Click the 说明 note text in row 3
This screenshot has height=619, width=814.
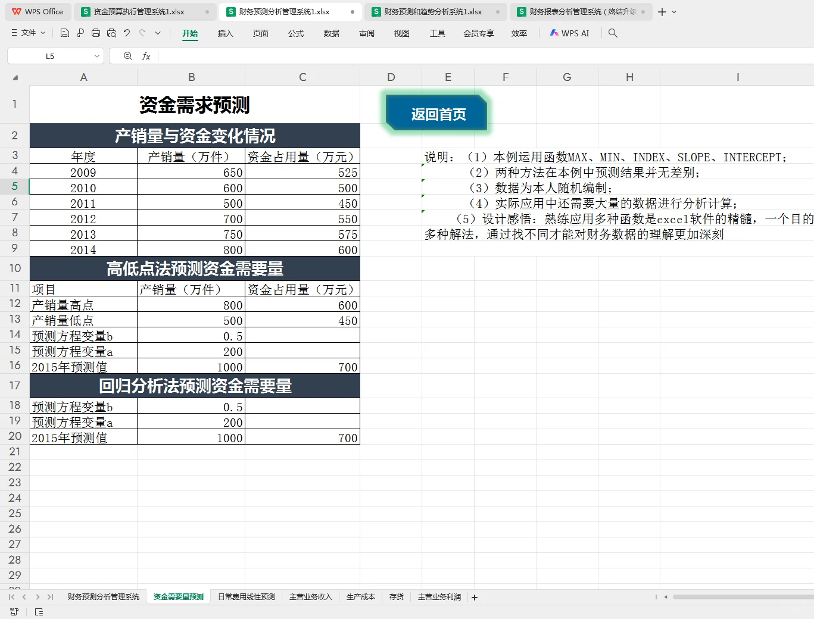coord(606,157)
